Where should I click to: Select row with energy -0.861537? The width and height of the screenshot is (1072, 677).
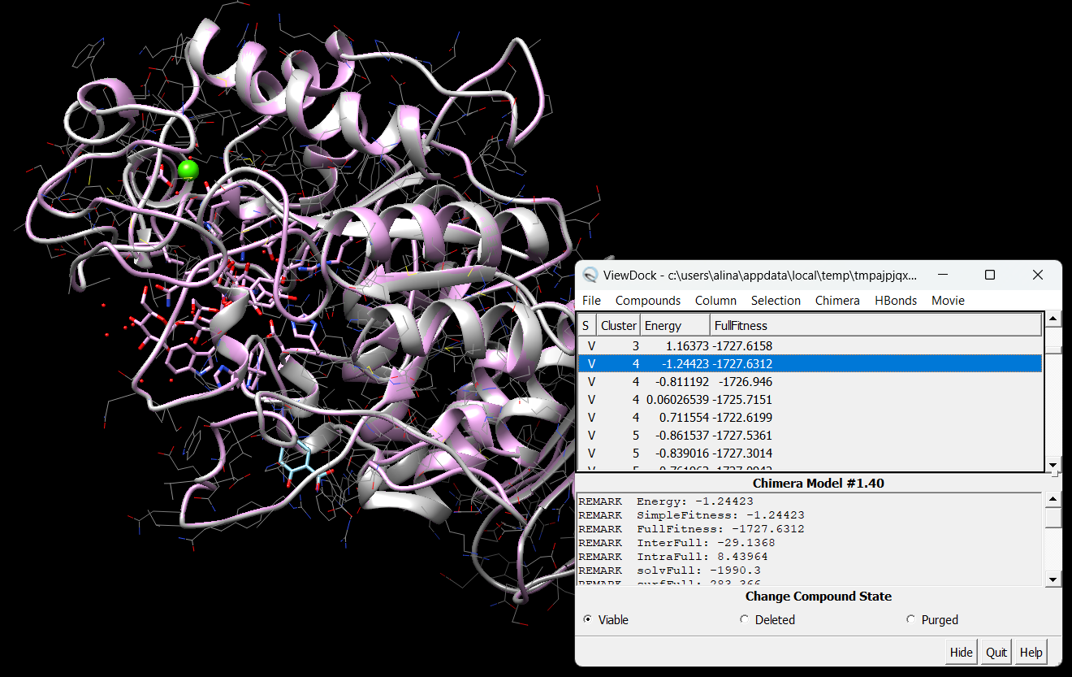click(x=810, y=435)
